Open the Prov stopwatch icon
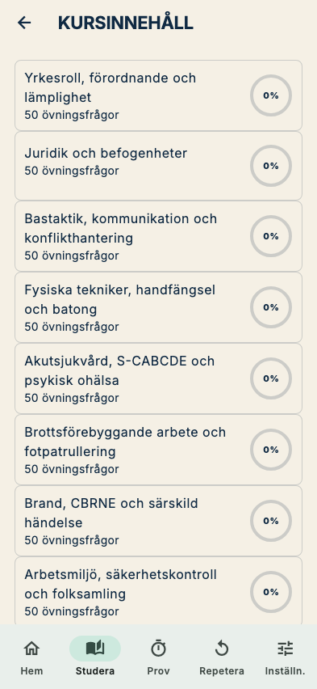The width and height of the screenshot is (317, 689). [x=158, y=648]
